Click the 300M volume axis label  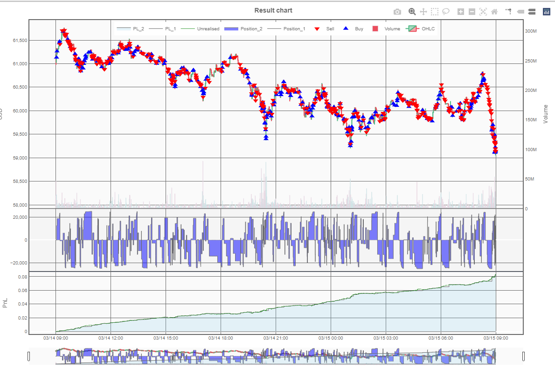[531, 31]
